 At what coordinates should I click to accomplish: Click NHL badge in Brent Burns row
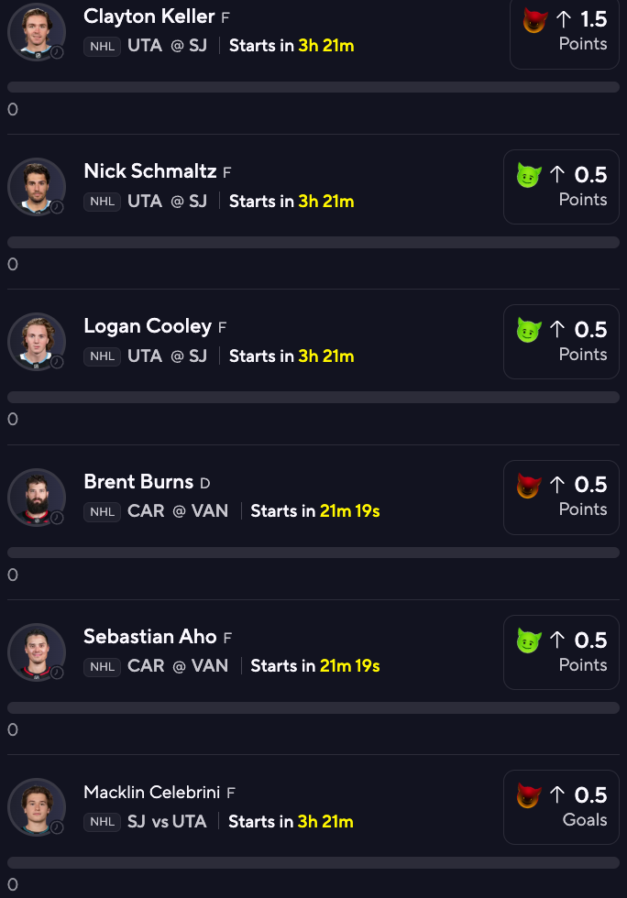[x=102, y=511]
